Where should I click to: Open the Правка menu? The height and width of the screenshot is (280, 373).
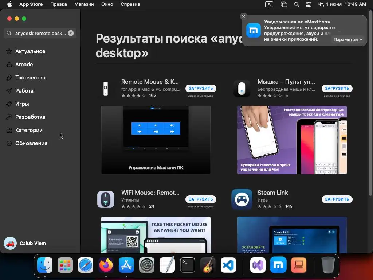coord(59,4)
